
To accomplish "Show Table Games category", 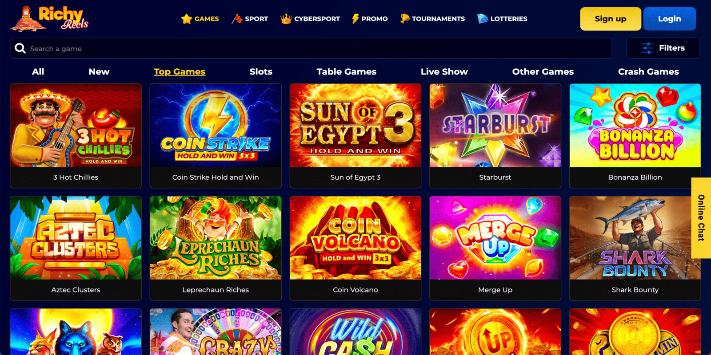I will tap(346, 71).
